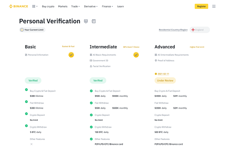Click Intermediate P2P/LPD/OTC/Binance card text
The width and height of the screenshot is (229, 152).
(x=109, y=144)
